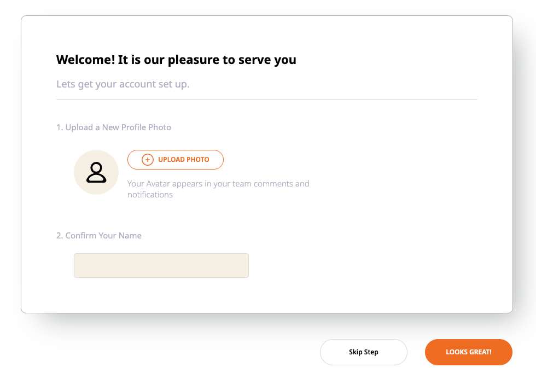
Task: Click the plus circle icon in Upload Photo
Action: pos(148,160)
